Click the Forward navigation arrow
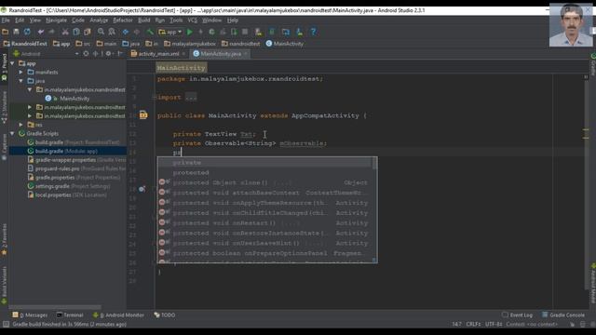Screen dimensions: 596x335 137,32
